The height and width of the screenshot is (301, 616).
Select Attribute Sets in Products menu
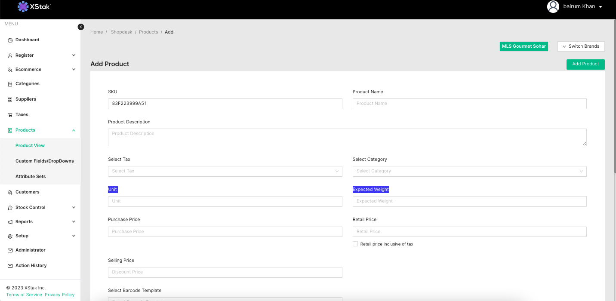31,177
